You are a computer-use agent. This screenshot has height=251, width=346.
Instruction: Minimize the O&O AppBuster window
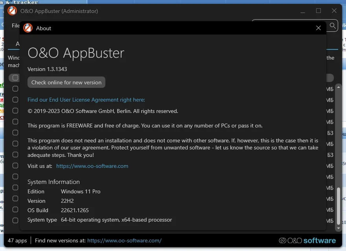point(303,11)
